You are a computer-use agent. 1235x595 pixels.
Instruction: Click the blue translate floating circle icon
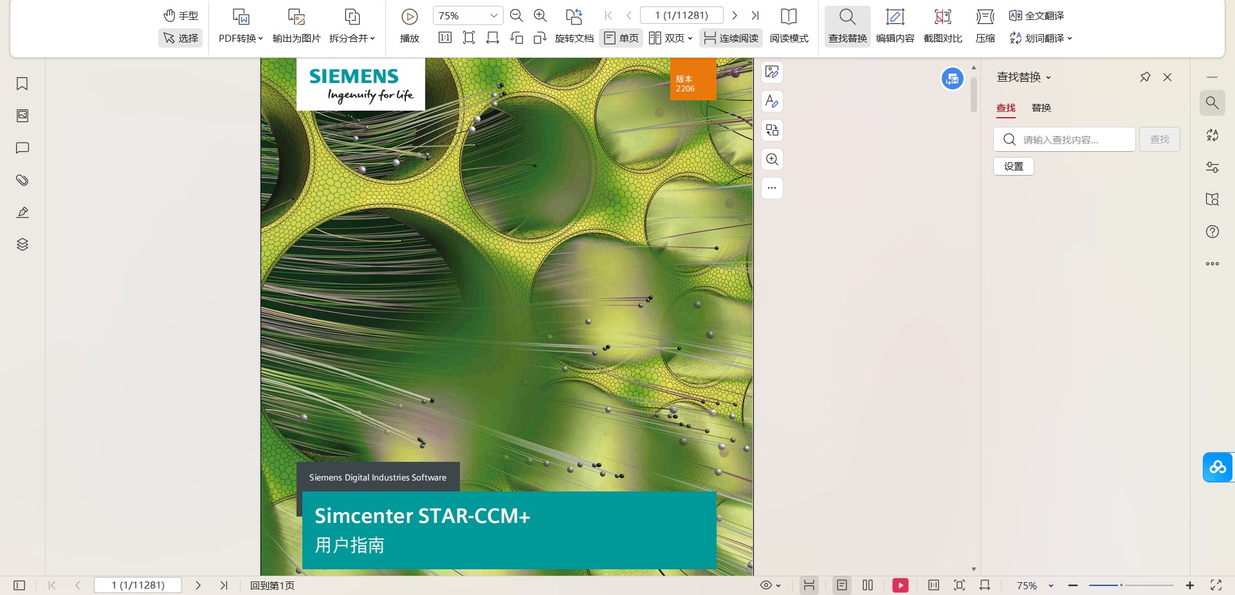tap(953, 78)
